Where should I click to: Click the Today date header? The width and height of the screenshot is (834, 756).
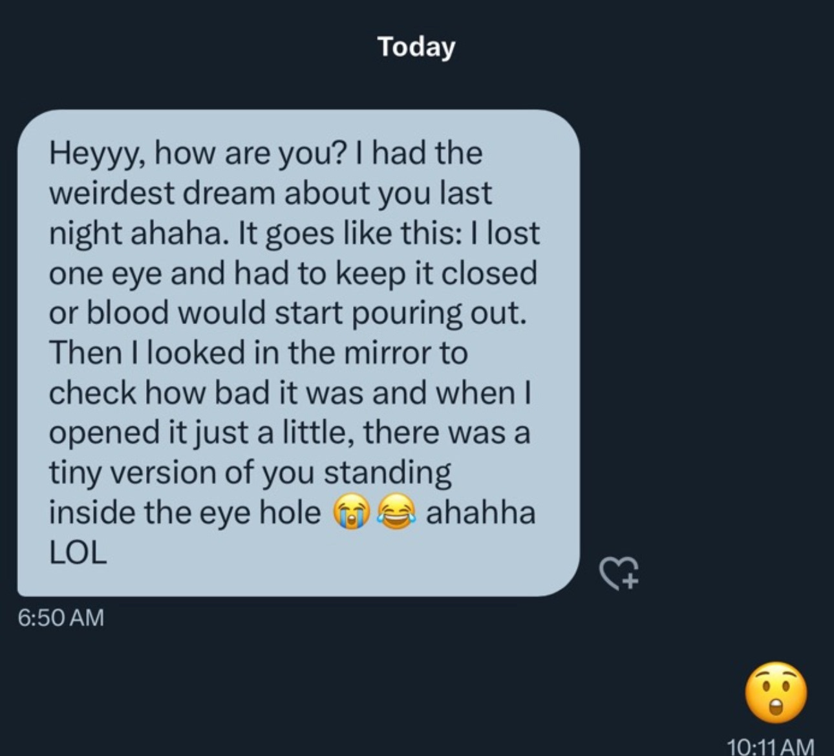pos(416,47)
